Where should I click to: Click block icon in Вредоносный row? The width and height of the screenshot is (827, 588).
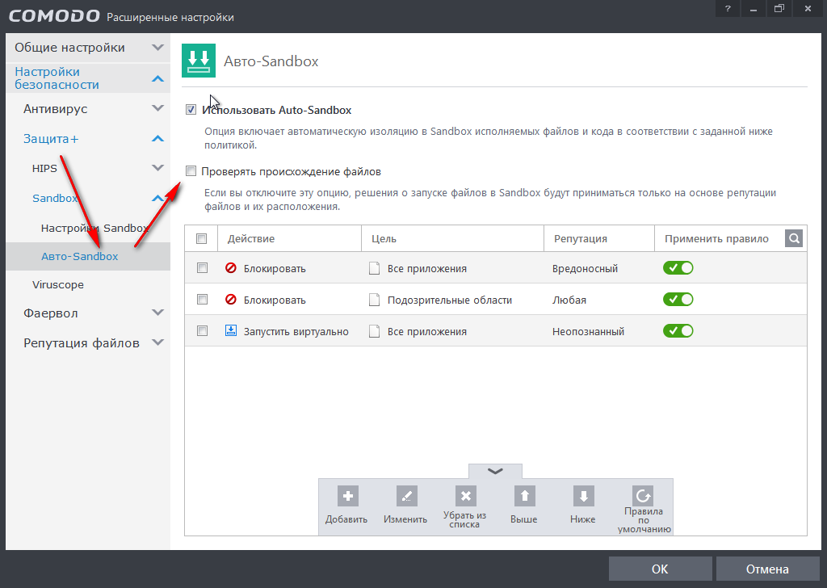tap(230, 268)
